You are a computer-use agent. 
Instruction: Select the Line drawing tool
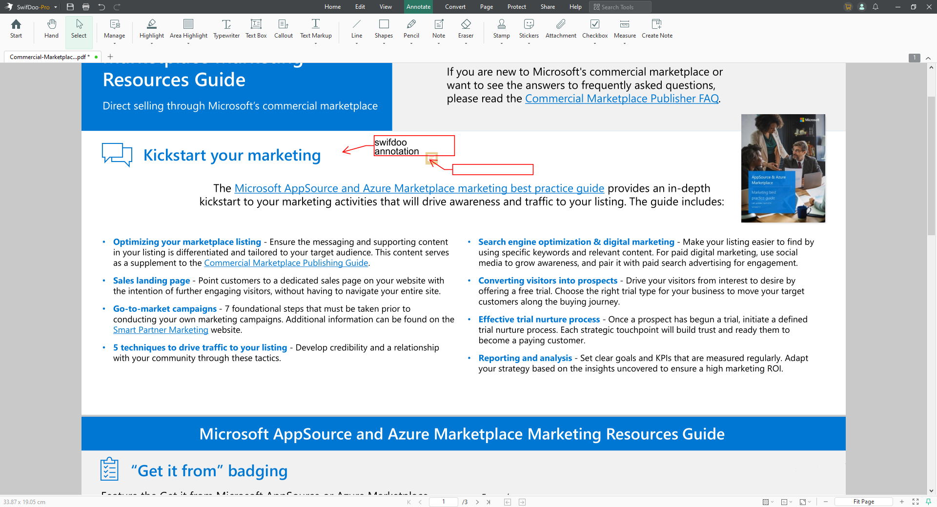tap(357, 29)
